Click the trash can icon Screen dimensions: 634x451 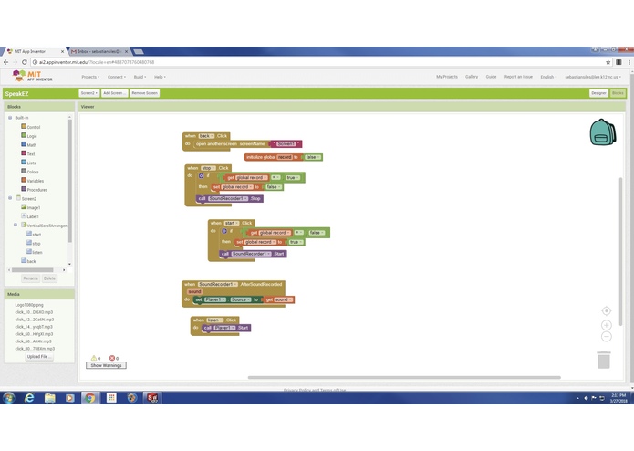tap(604, 360)
